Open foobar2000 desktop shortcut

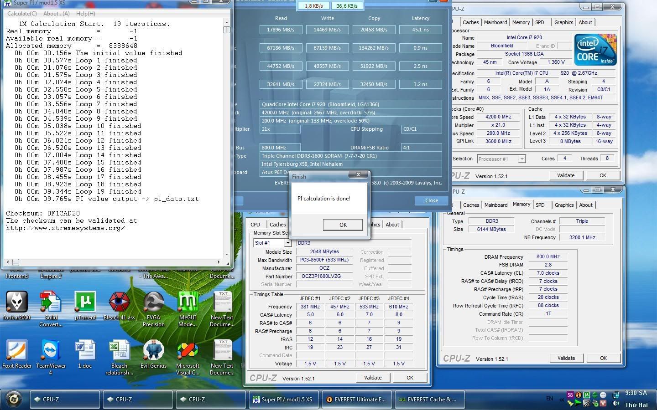(17, 306)
